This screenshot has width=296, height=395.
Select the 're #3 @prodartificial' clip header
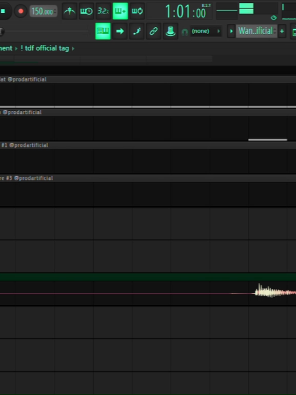[26, 178]
